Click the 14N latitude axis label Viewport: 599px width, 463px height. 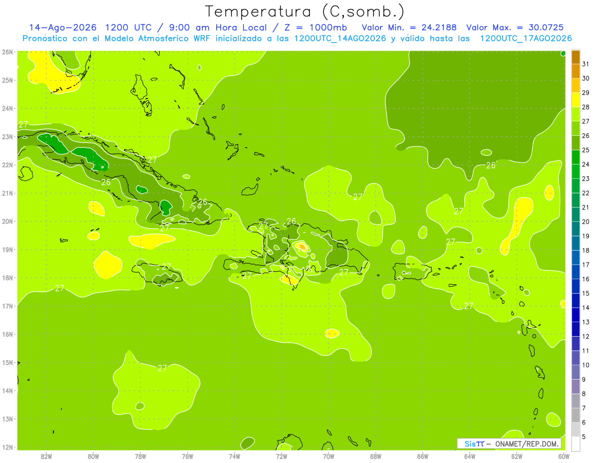pos(7,391)
